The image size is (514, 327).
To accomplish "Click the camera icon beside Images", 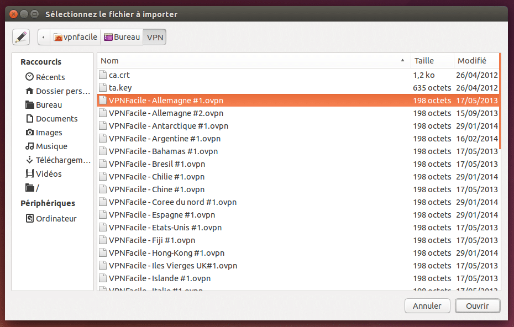I will (29, 132).
